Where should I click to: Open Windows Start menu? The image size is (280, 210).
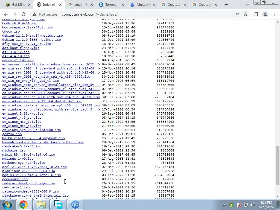tap(7, 205)
